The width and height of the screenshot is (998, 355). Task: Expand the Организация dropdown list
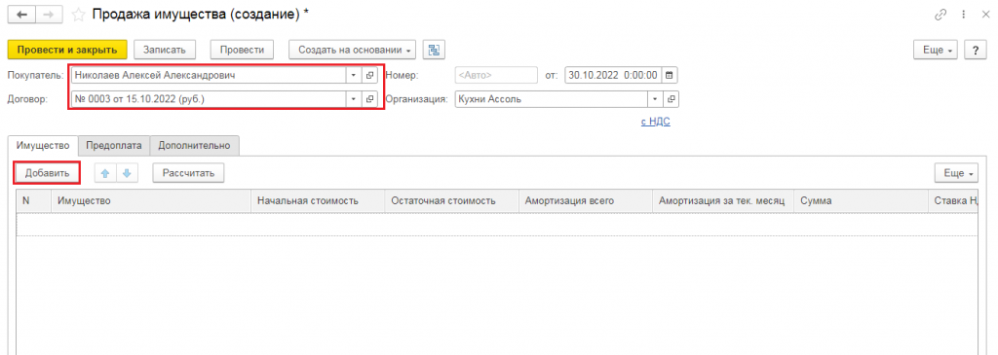655,100
